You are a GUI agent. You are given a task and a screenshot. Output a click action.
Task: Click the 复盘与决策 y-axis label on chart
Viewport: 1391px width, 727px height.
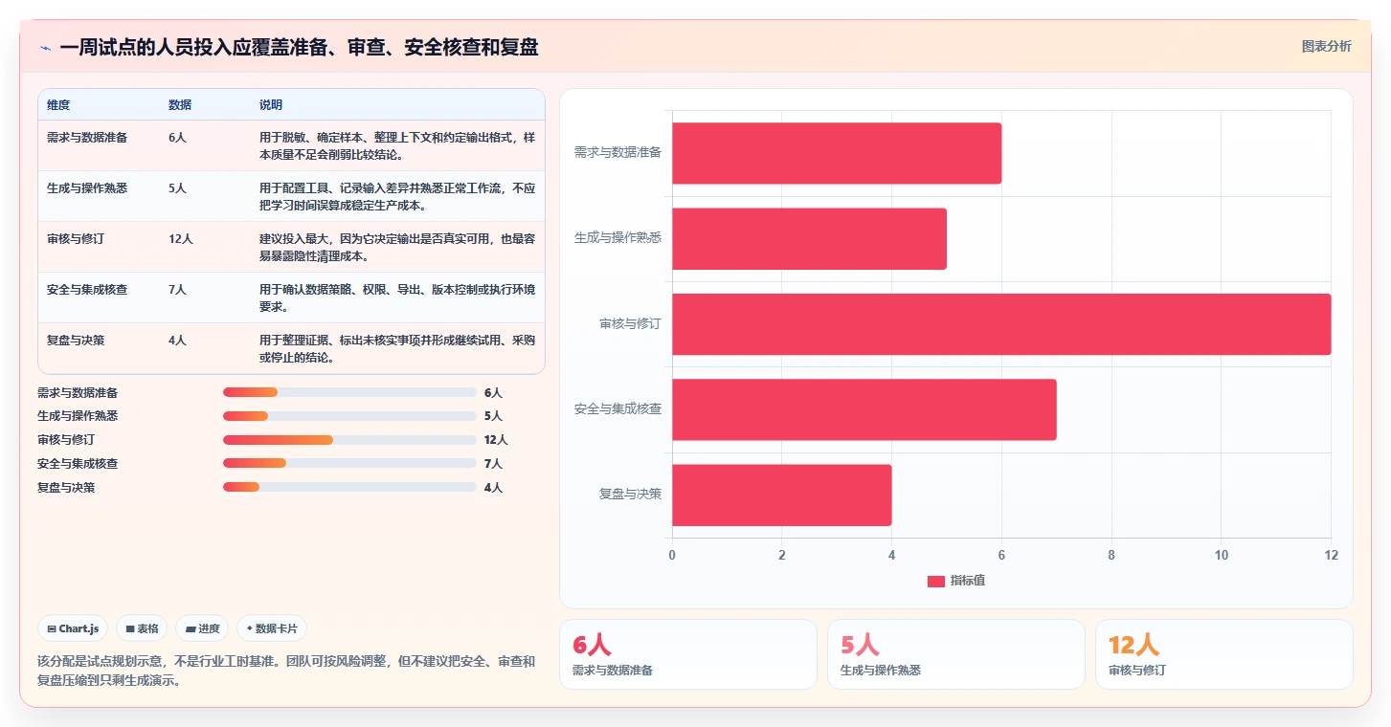[630, 494]
